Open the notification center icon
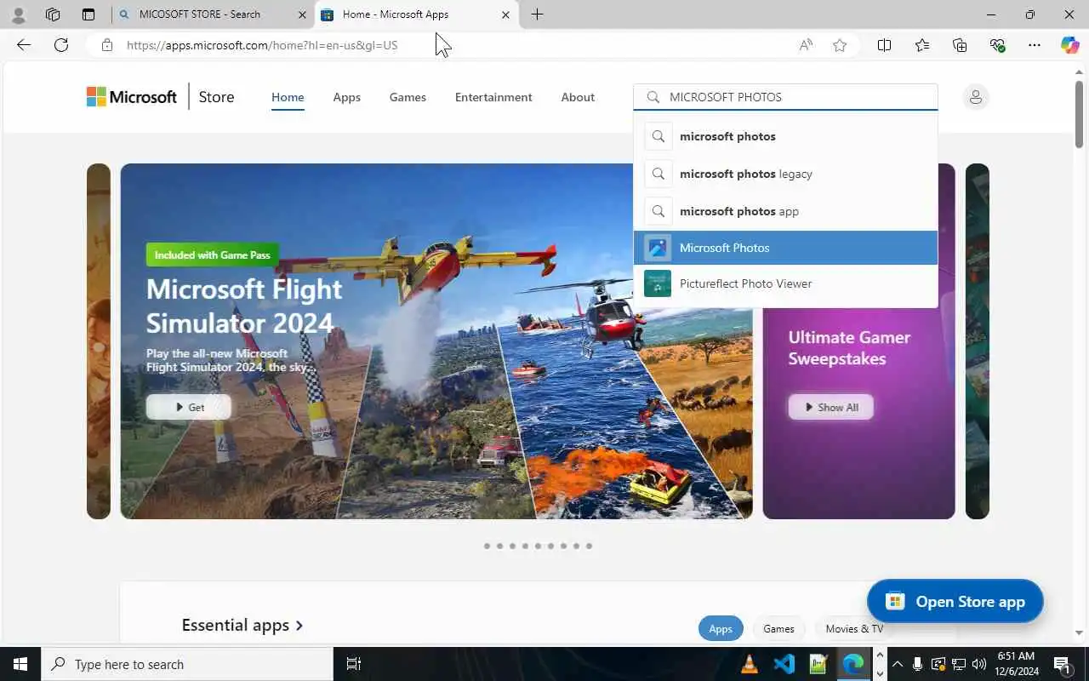 pyautogui.click(x=1062, y=664)
